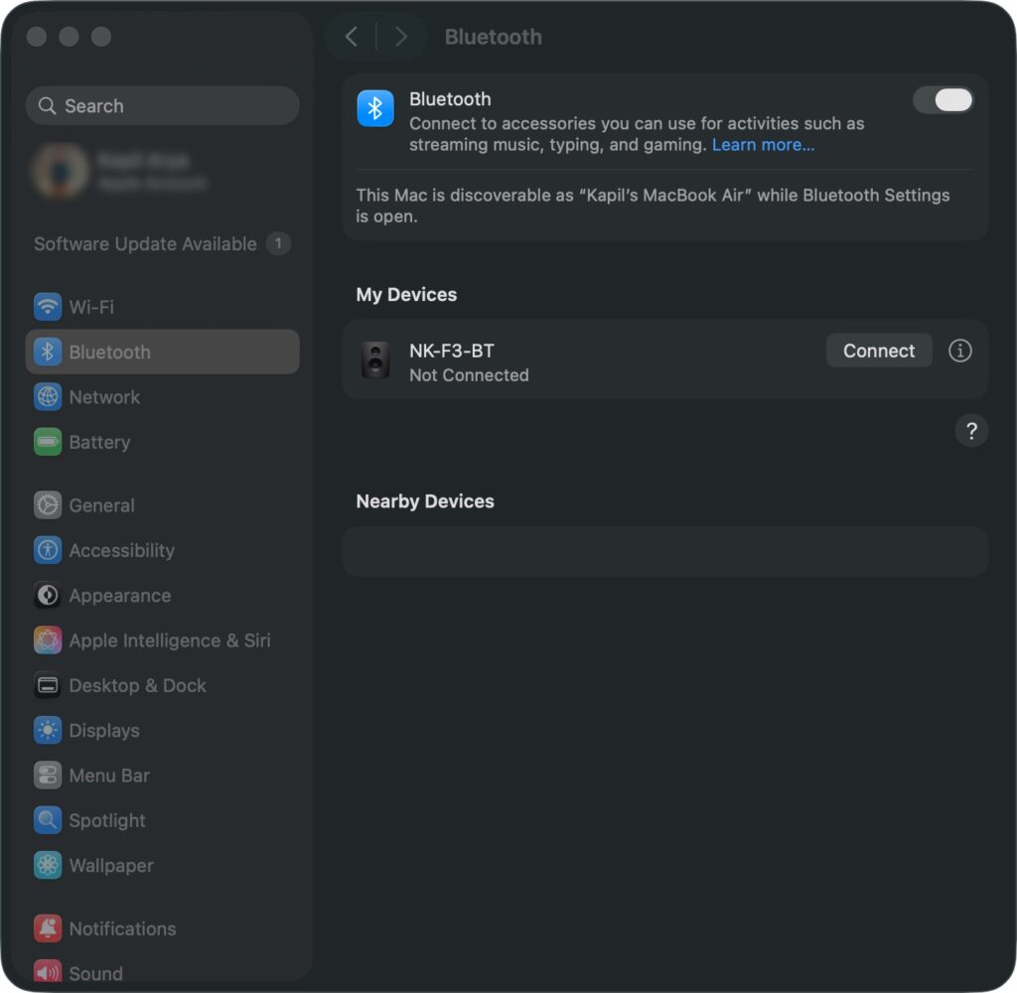Viewport: 1017px width, 993px height.
Task: Select Apple Intelligence & Siri icon
Action: coord(48,640)
